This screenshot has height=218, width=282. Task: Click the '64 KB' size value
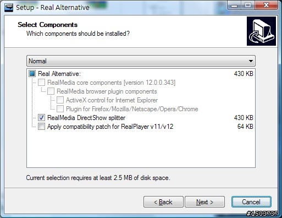coord(245,127)
